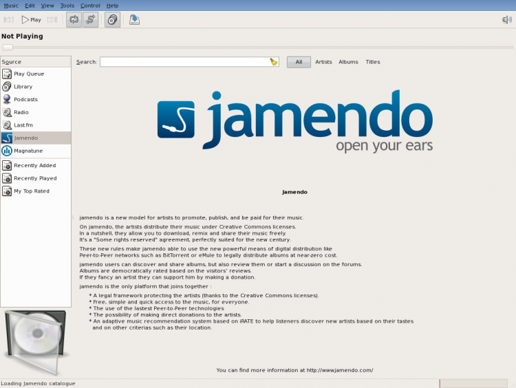Select Play Queue icon in sidebar
516x388 pixels.
7,74
